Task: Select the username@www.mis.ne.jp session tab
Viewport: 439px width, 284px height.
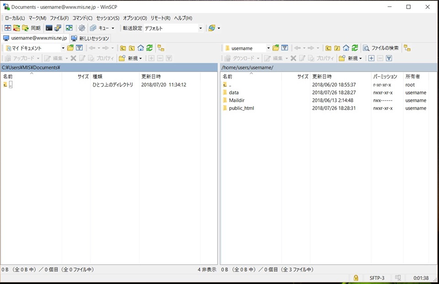Action: point(35,38)
